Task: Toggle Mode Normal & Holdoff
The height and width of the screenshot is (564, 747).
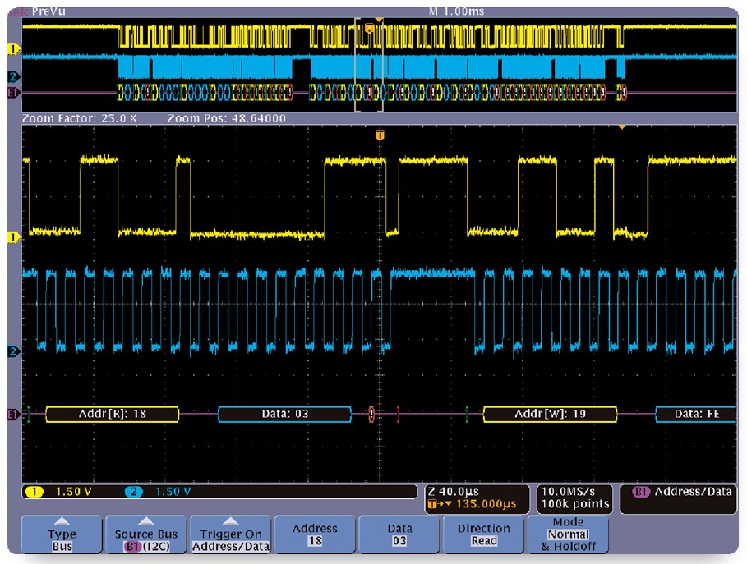Action: (568, 534)
